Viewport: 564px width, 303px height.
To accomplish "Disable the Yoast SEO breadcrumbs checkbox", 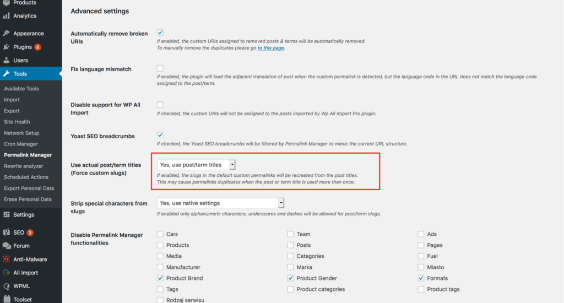I will point(160,136).
